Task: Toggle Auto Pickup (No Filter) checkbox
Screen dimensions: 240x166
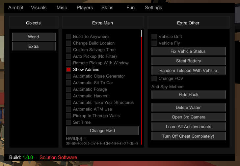Action: 68,56
